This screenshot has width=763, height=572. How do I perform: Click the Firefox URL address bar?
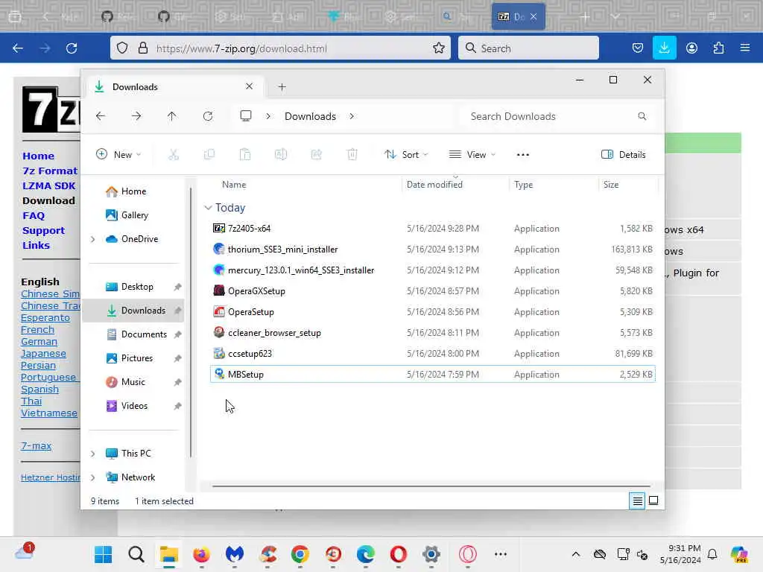pos(280,48)
